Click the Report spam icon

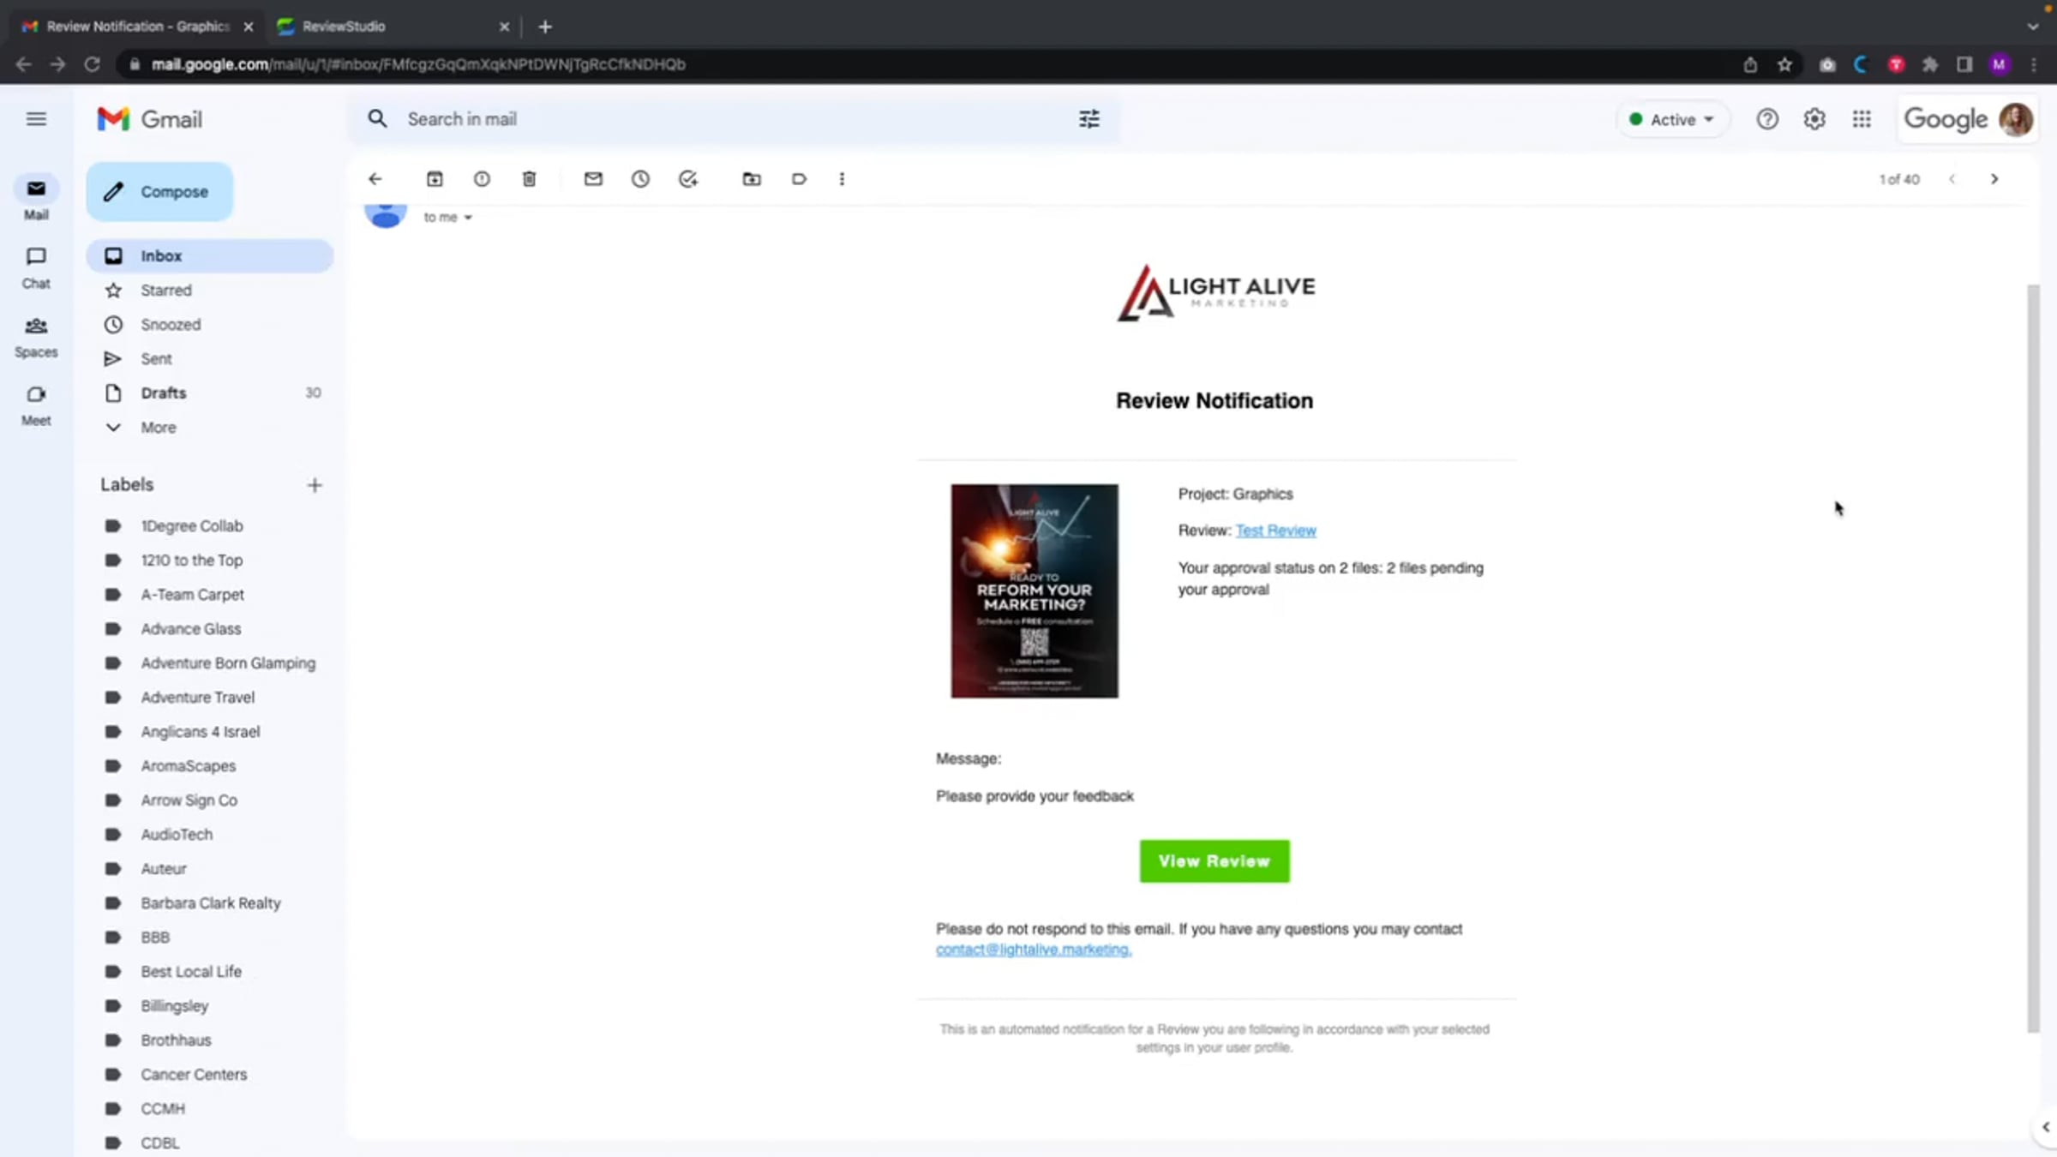482,179
